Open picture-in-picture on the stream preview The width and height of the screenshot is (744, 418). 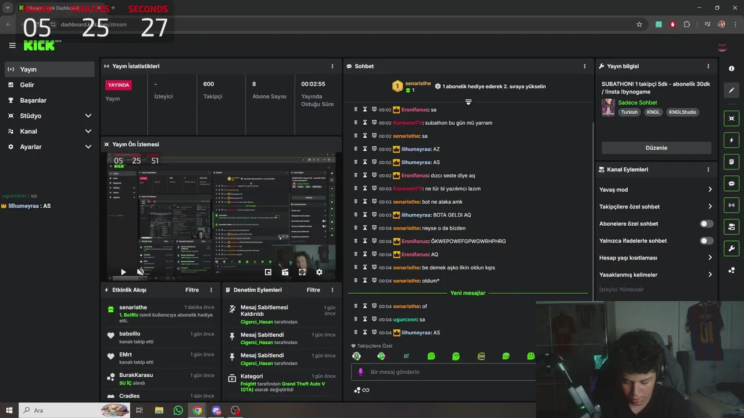click(x=268, y=272)
